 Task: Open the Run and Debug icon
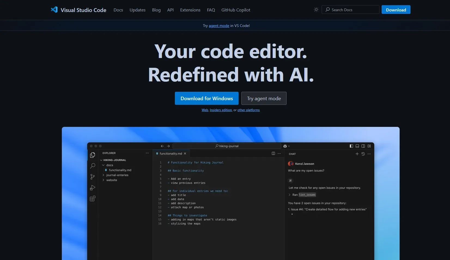[x=93, y=188]
